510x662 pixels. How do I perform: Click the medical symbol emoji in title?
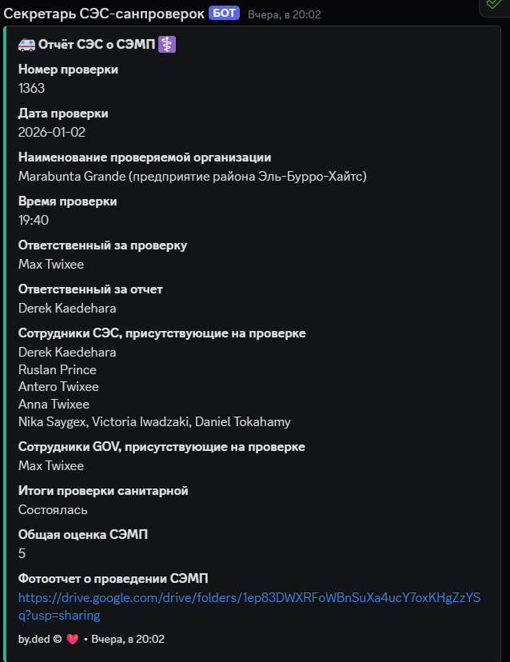(x=167, y=45)
